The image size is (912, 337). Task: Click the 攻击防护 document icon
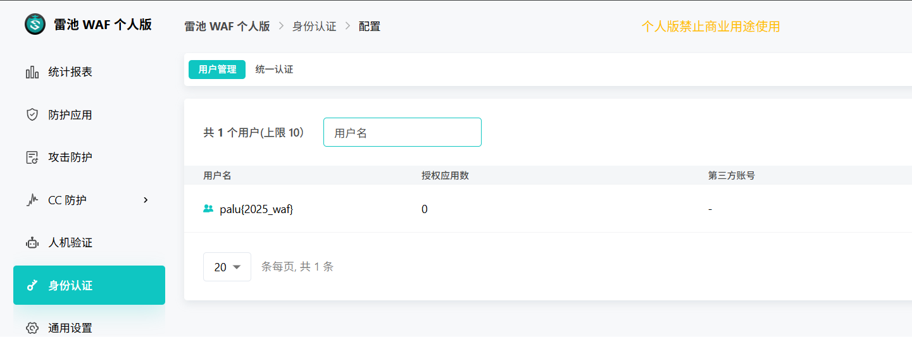click(x=32, y=157)
